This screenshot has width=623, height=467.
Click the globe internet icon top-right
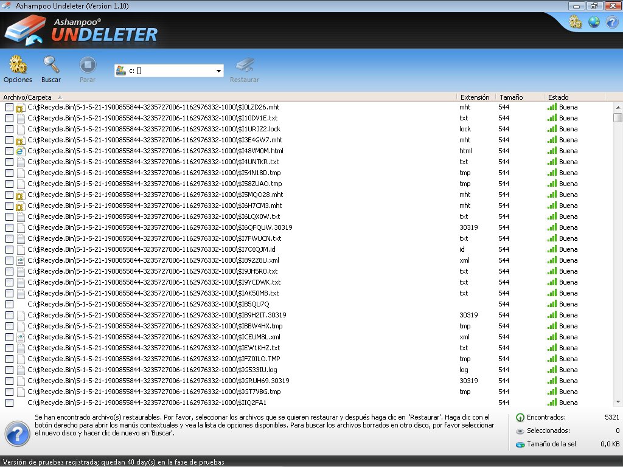point(594,22)
